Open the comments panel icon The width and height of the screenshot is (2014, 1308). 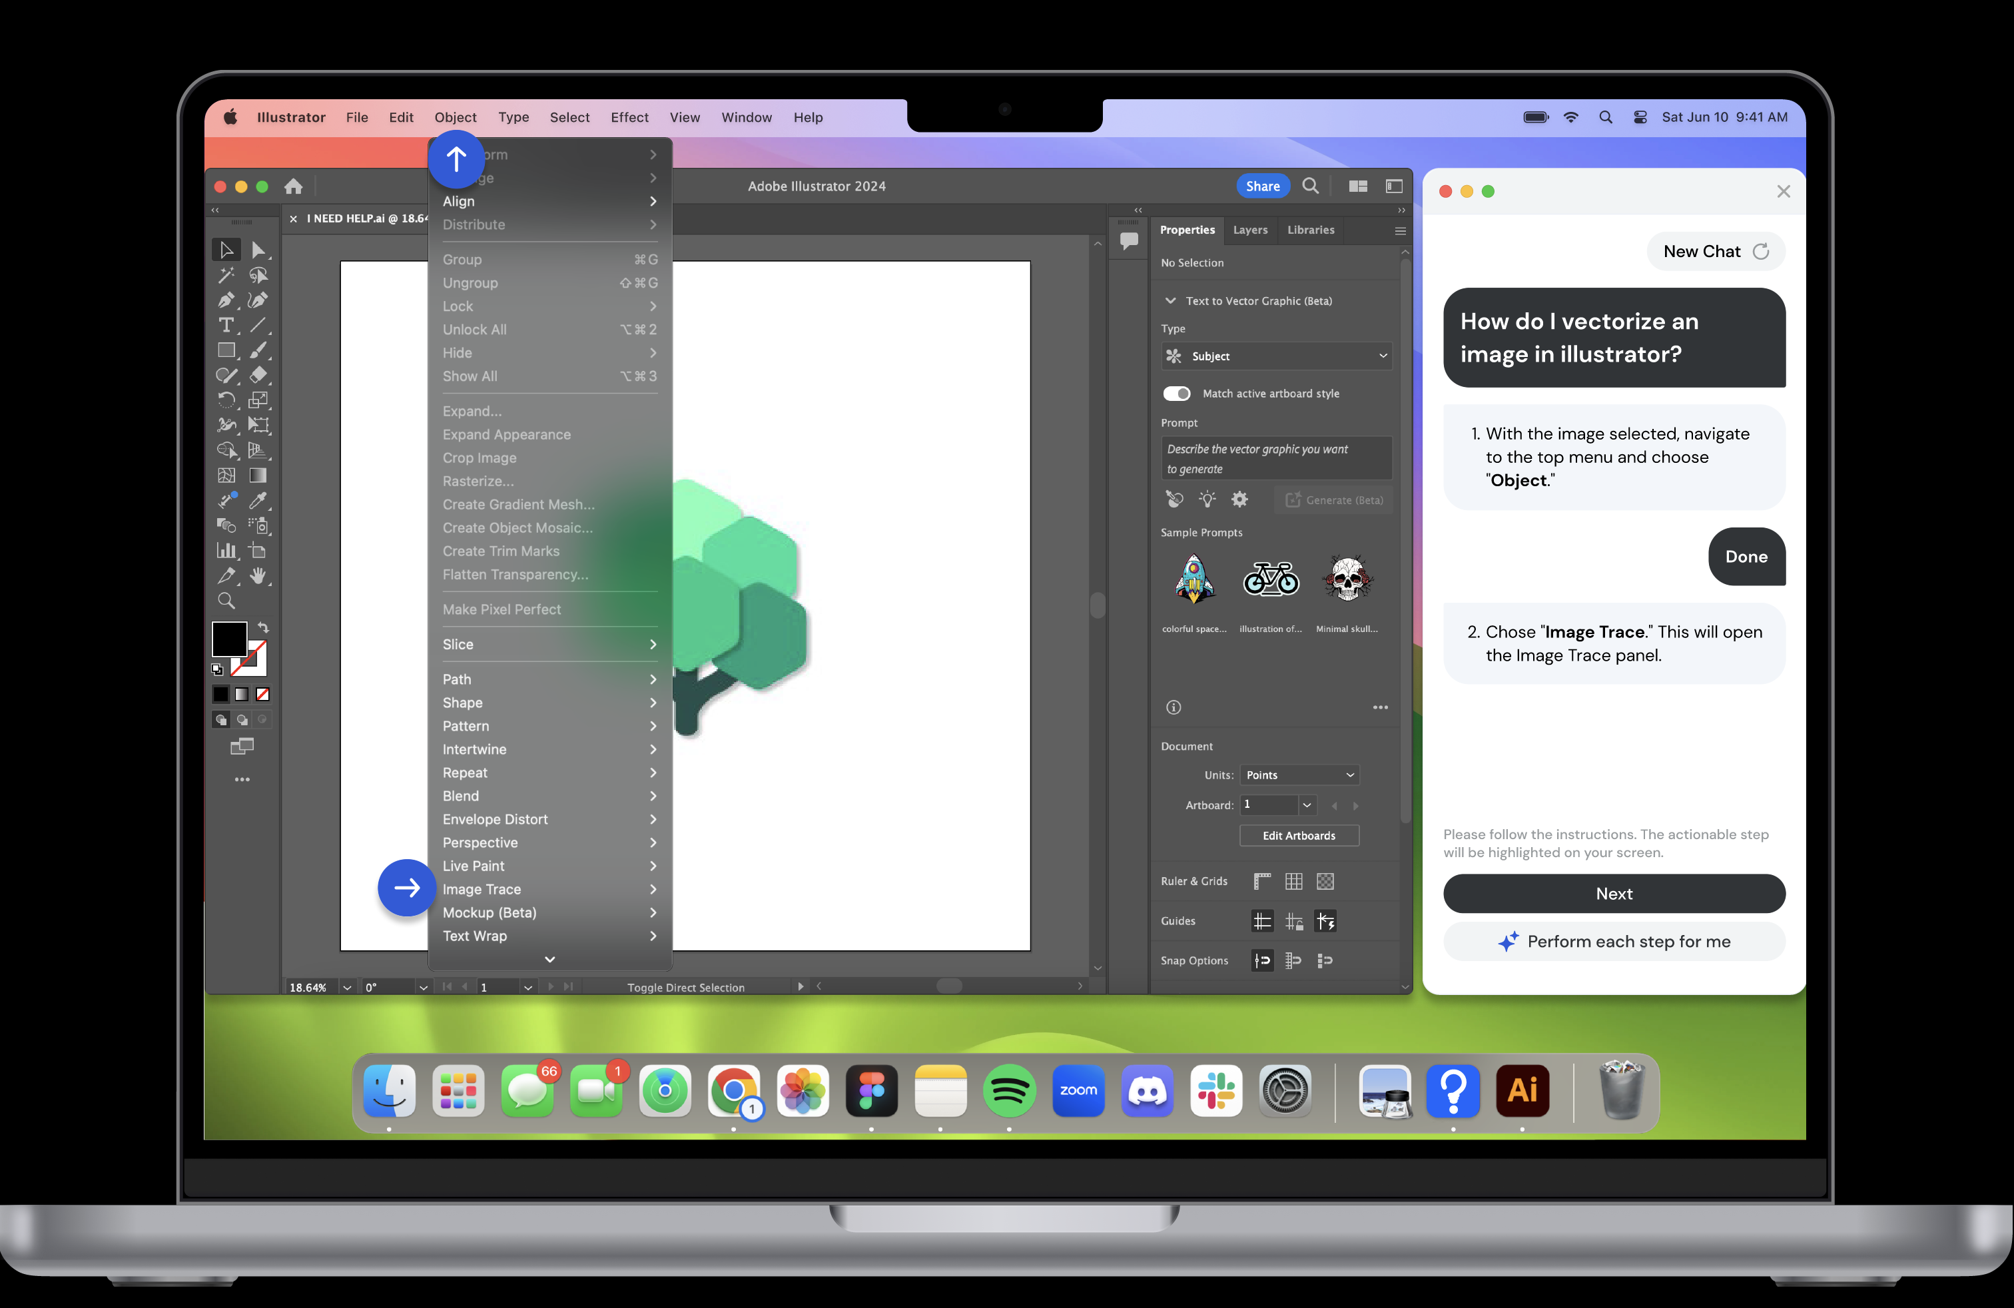coord(1129,240)
